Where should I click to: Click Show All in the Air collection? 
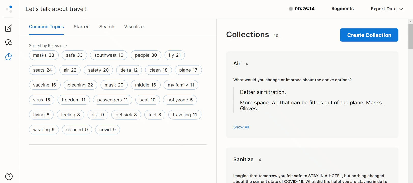pos(241,127)
